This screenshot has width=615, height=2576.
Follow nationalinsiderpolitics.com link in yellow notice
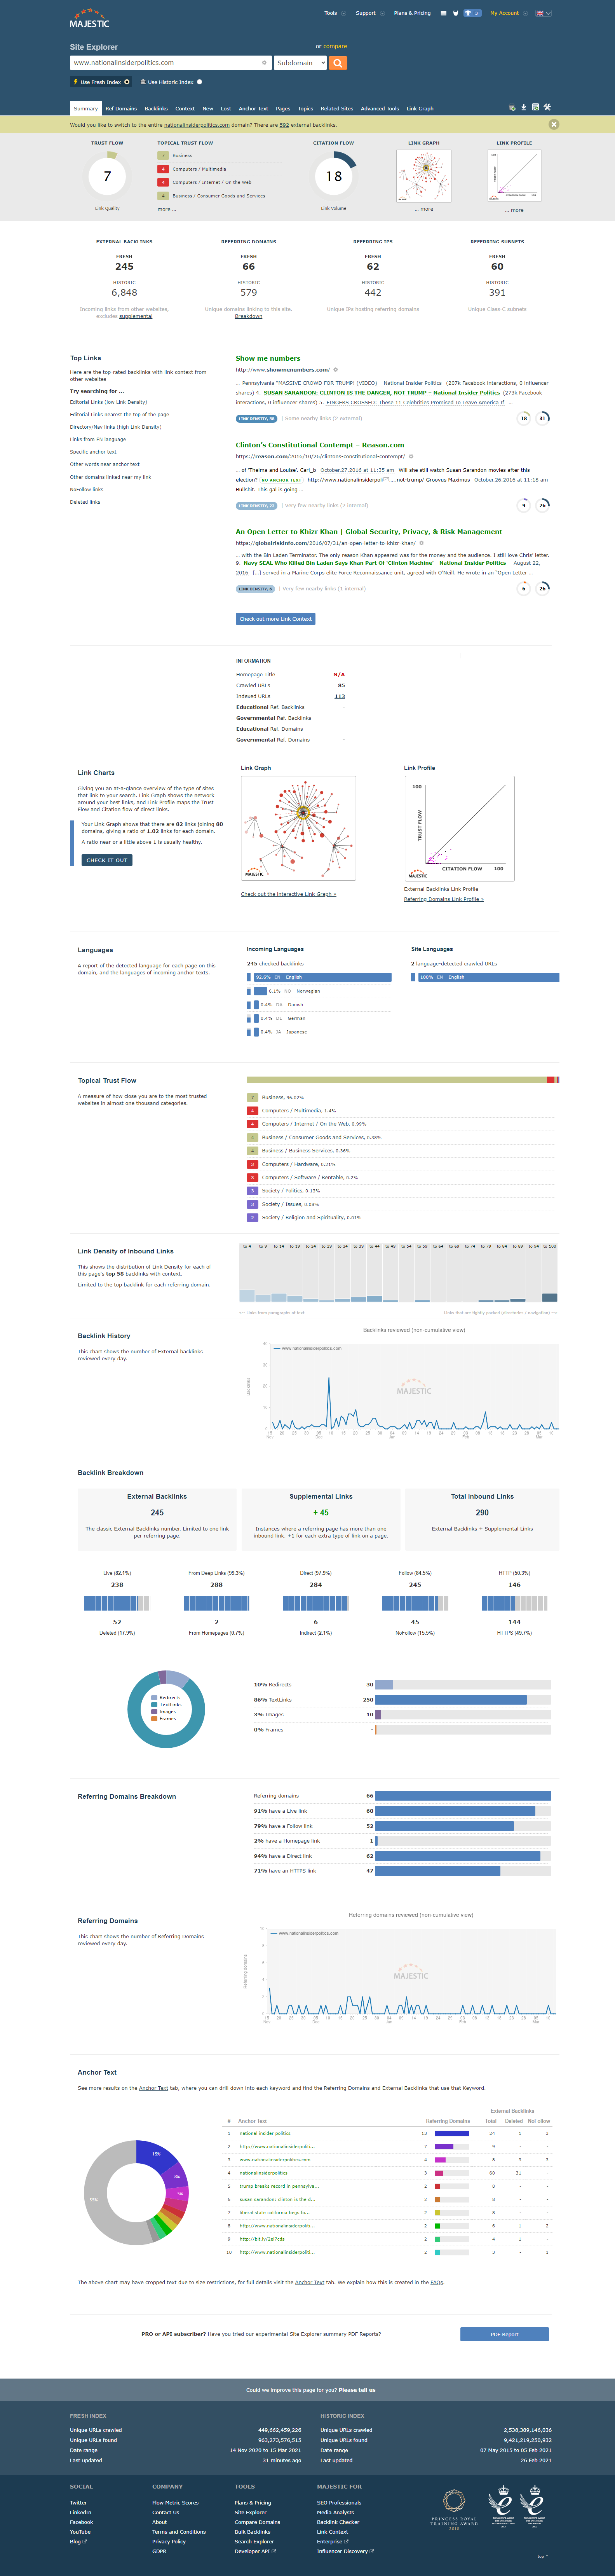tap(196, 125)
